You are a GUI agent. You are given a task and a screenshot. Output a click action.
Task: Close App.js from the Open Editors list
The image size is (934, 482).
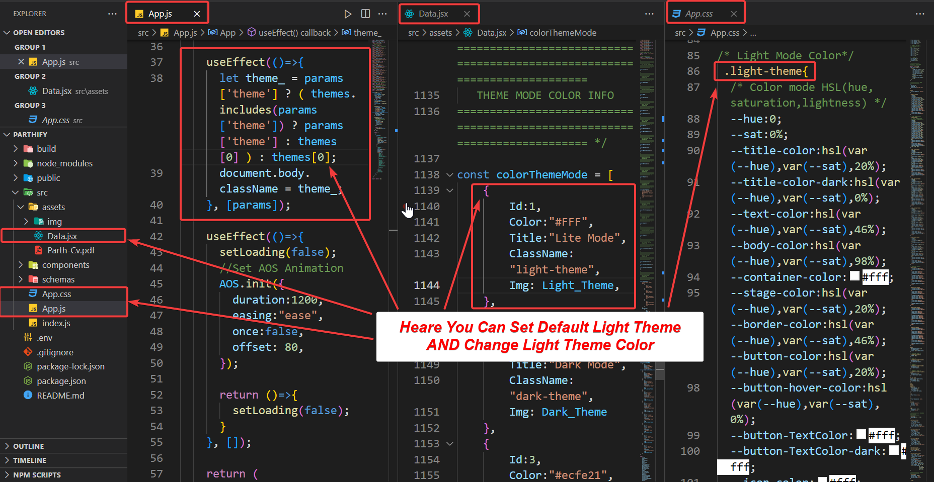(x=22, y=61)
